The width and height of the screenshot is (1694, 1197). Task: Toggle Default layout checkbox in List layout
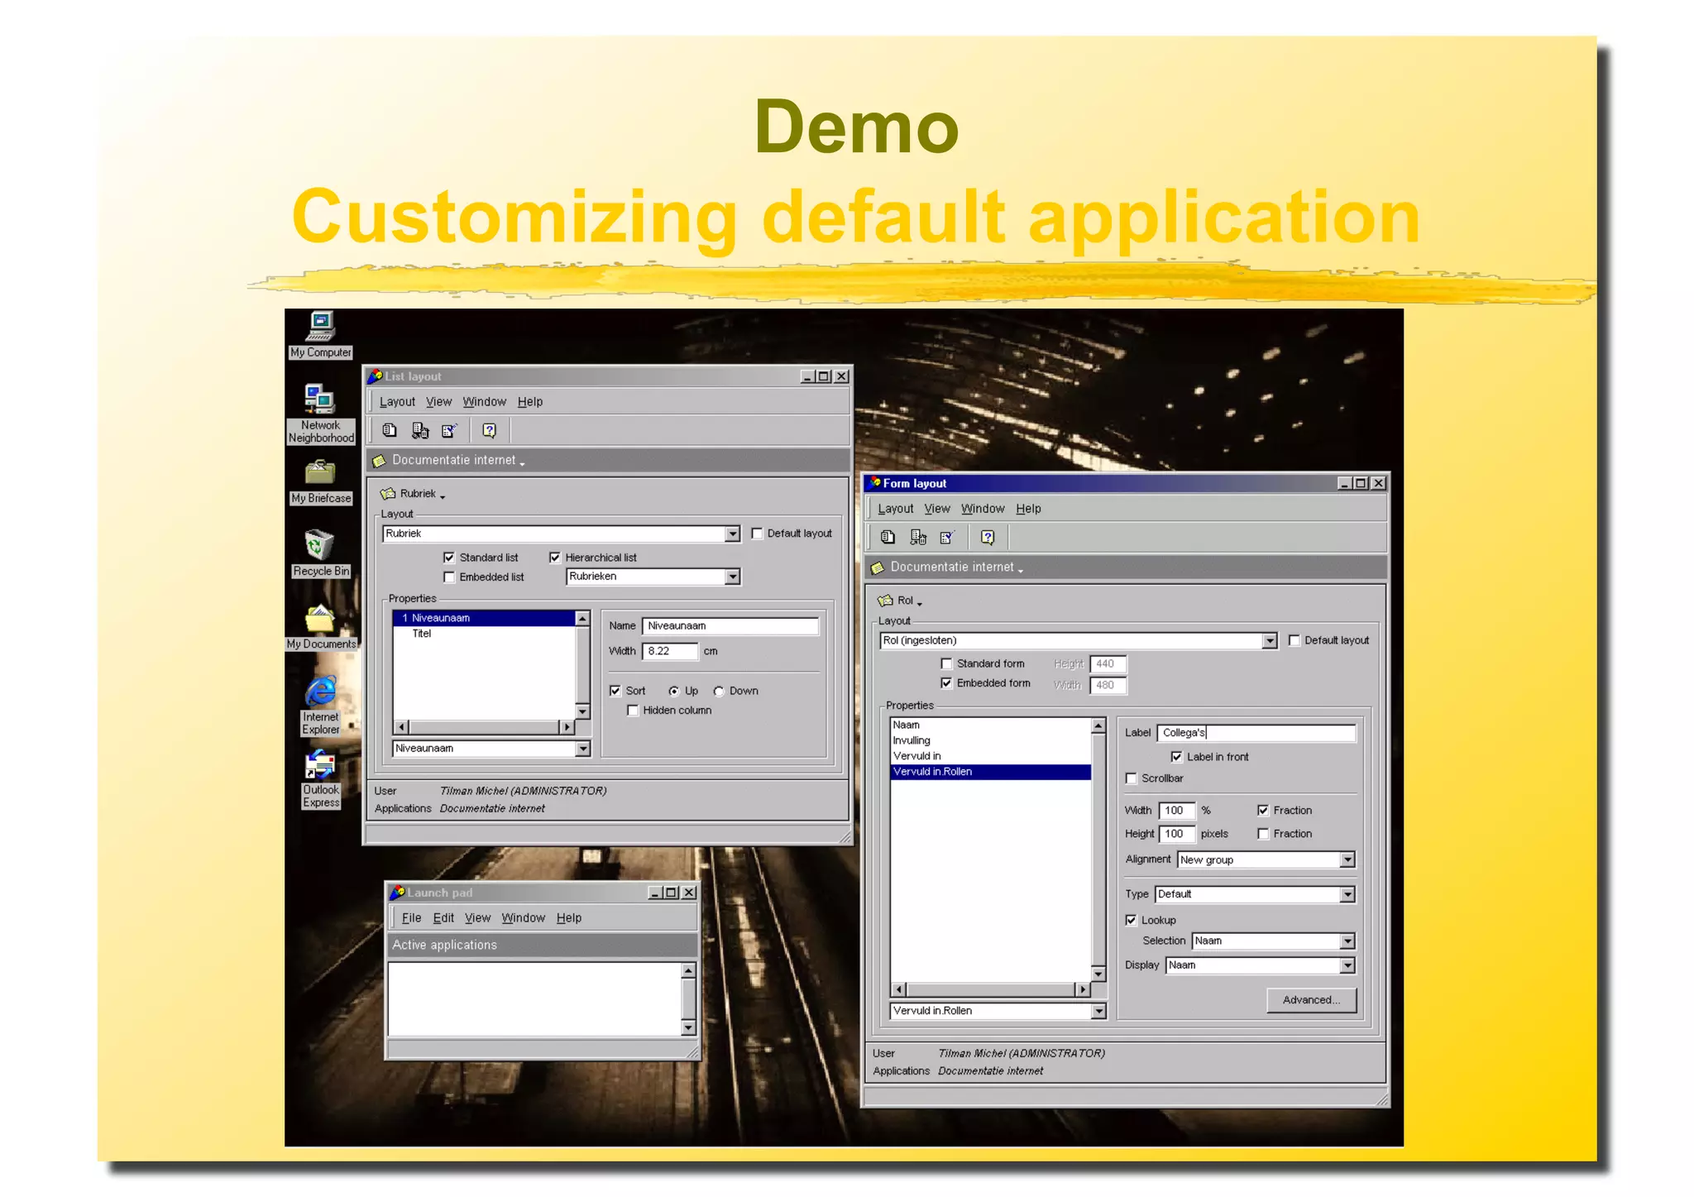point(758,534)
